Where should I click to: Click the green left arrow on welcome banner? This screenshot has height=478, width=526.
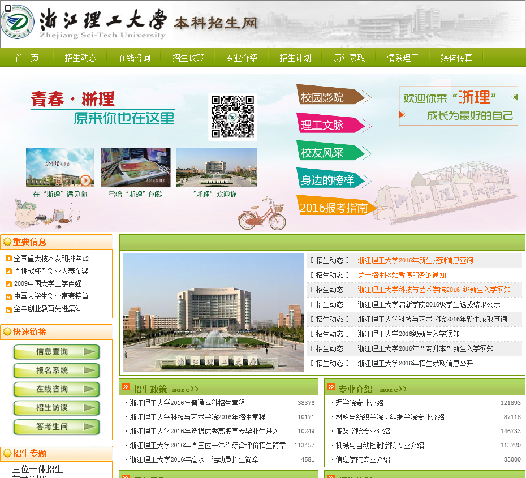click(x=515, y=97)
